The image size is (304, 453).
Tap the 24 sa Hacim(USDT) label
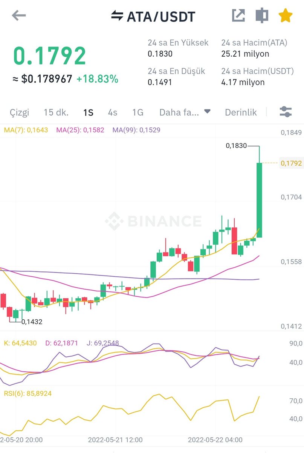(257, 71)
